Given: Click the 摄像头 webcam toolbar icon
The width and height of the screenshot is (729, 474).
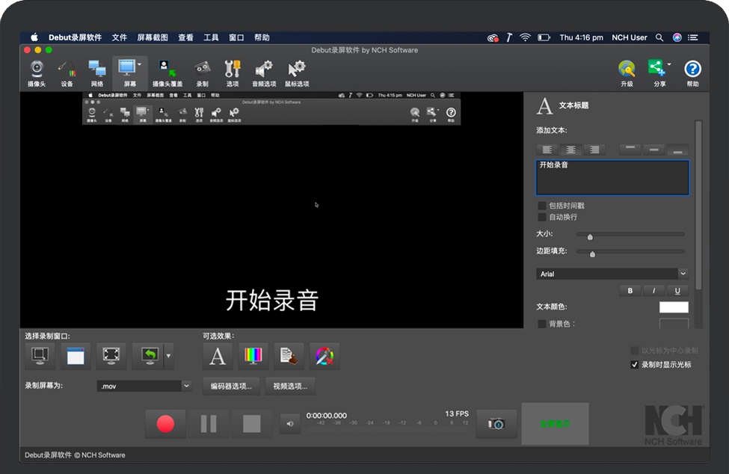Looking at the screenshot, I should coord(37,73).
